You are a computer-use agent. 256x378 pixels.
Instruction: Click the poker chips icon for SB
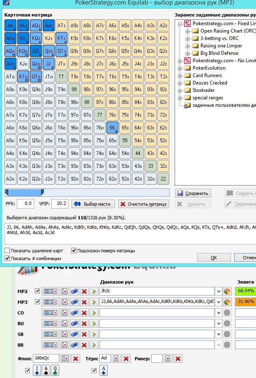[74, 334]
